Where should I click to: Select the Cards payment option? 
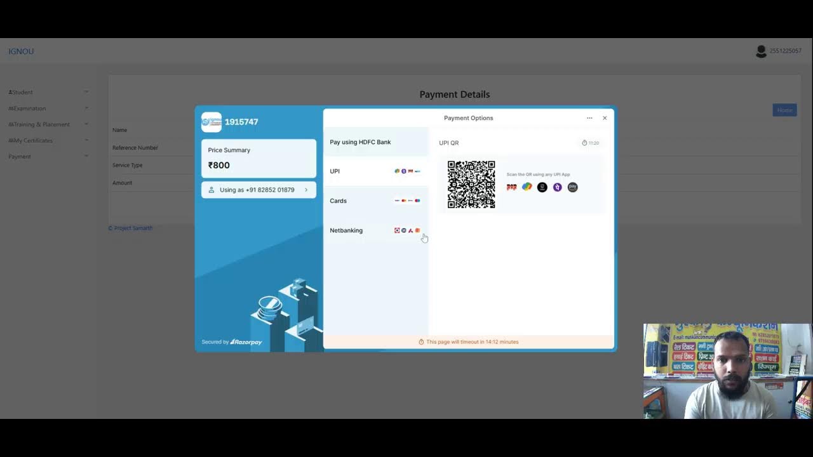(376, 201)
